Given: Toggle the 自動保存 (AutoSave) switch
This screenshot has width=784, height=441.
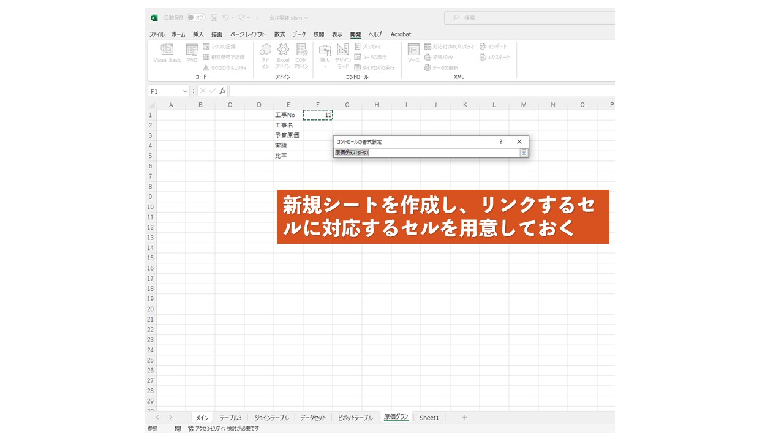Looking at the screenshot, I should point(196,18).
